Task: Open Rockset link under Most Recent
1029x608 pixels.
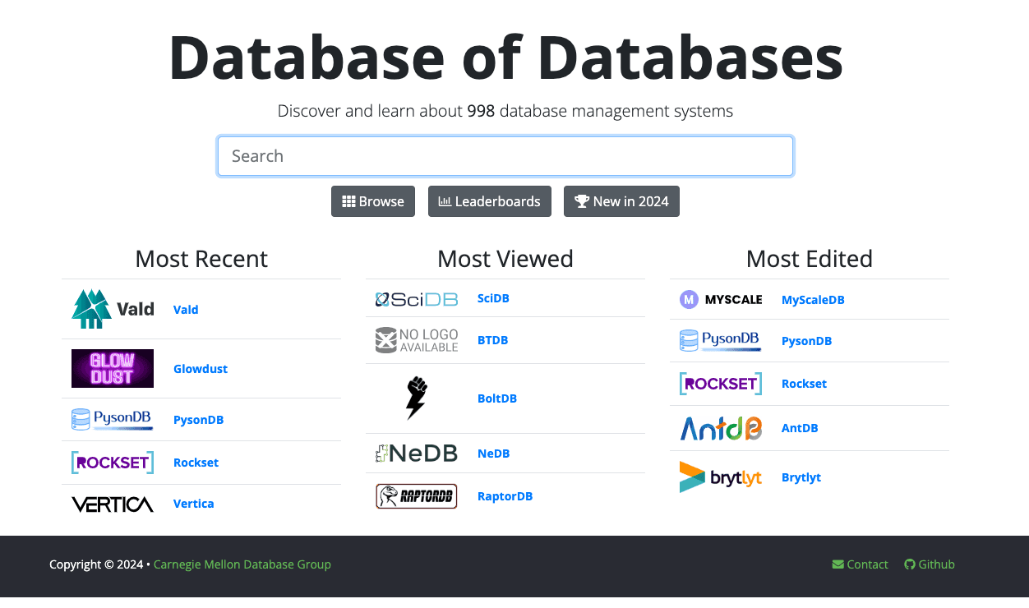Action: 196,463
